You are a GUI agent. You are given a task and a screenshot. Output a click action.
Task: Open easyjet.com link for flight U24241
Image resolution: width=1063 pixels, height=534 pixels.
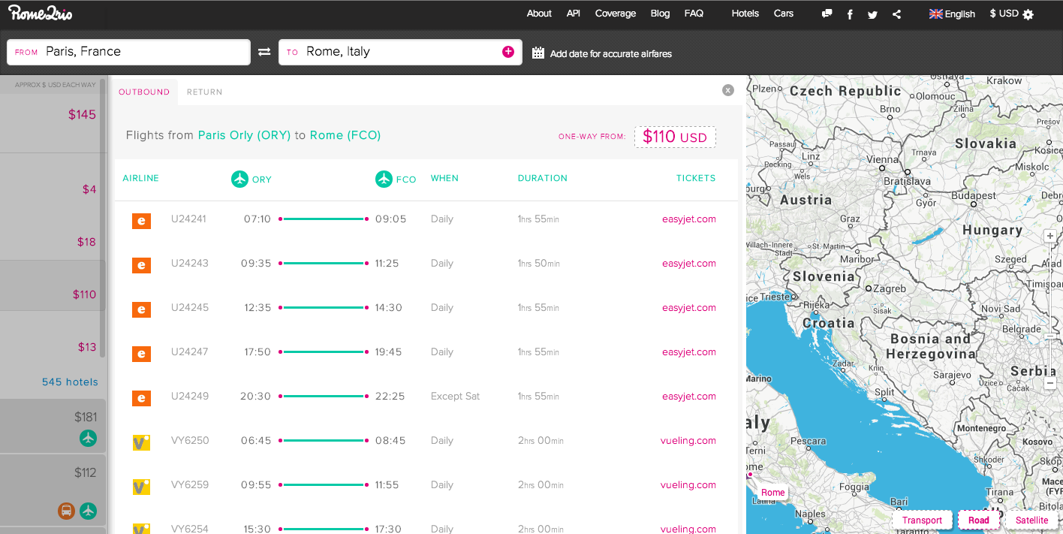pyautogui.click(x=688, y=219)
